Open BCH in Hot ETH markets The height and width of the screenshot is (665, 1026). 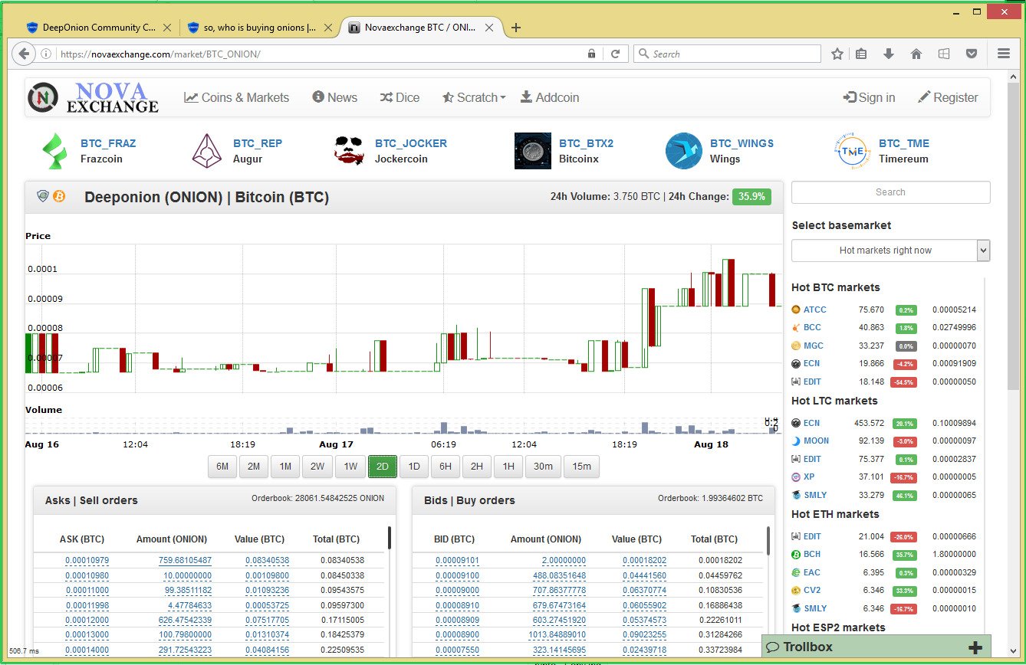point(812,554)
